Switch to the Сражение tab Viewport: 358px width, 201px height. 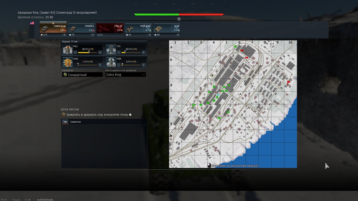(x=76, y=122)
